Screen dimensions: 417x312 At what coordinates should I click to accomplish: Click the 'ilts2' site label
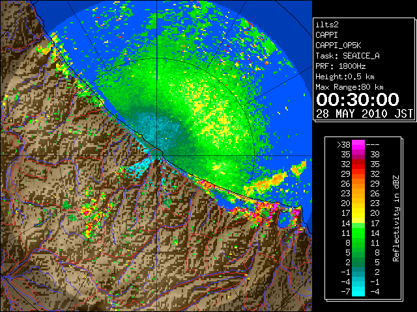327,25
